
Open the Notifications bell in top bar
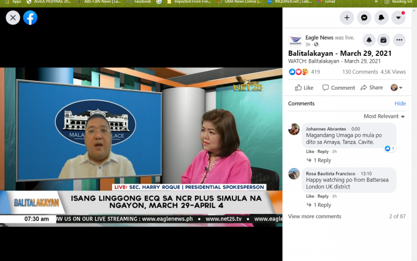(x=381, y=17)
